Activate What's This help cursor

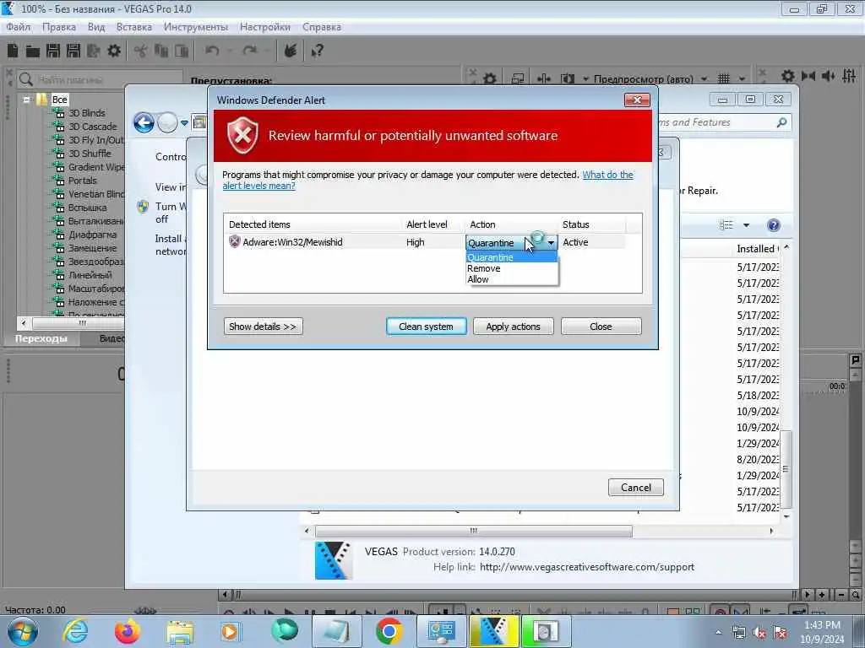(318, 51)
